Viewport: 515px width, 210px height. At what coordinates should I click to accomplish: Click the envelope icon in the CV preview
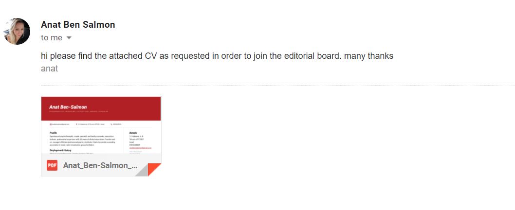51,124
